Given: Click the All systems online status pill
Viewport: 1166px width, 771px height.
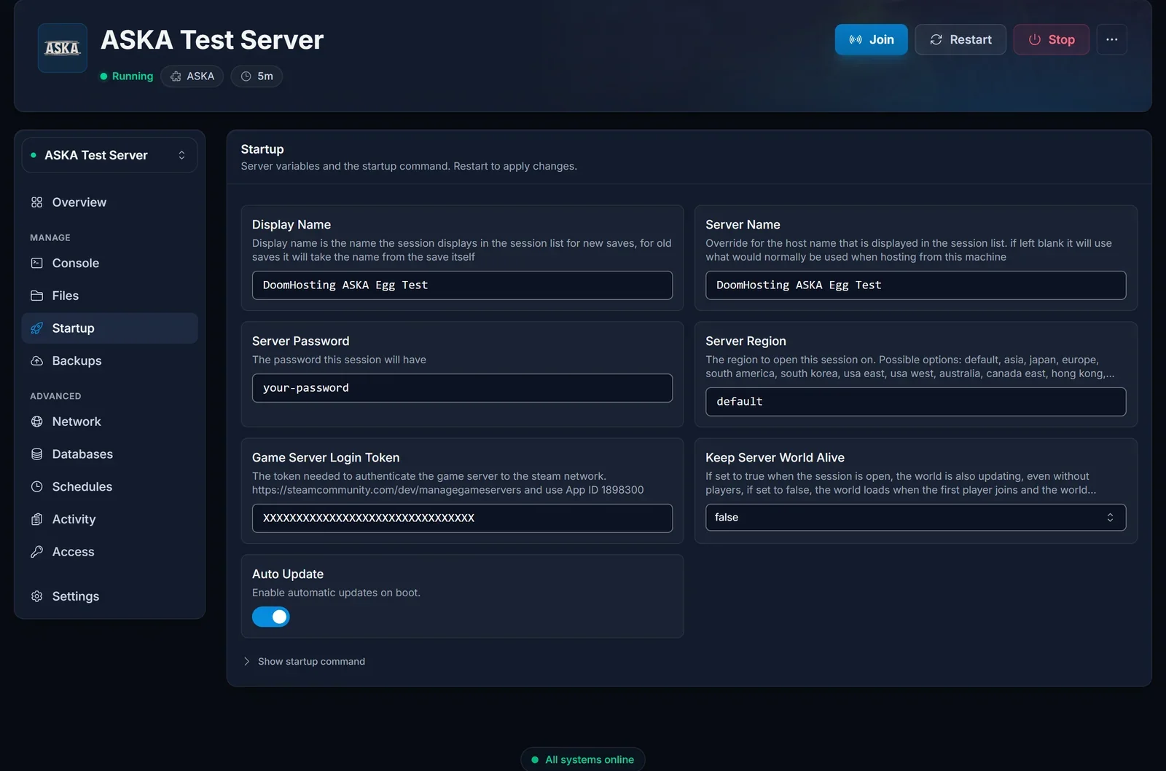Looking at the screenshot, I should 582,759.
